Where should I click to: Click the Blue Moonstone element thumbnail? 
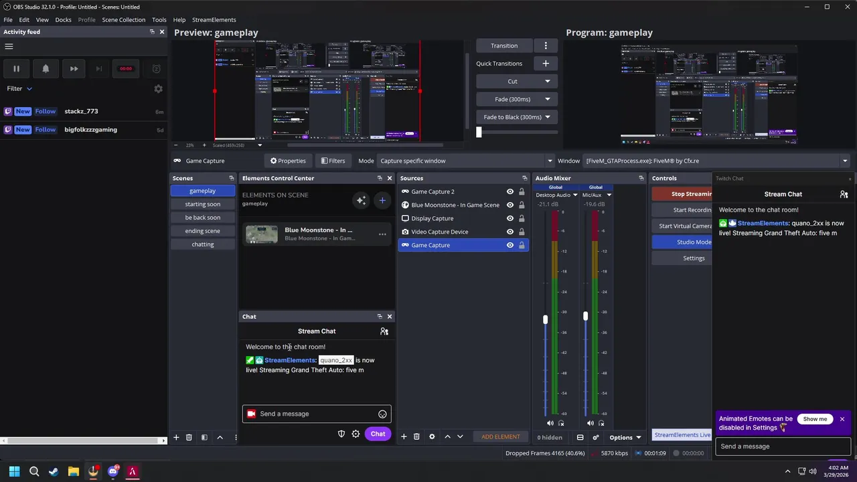click(261, 234)
